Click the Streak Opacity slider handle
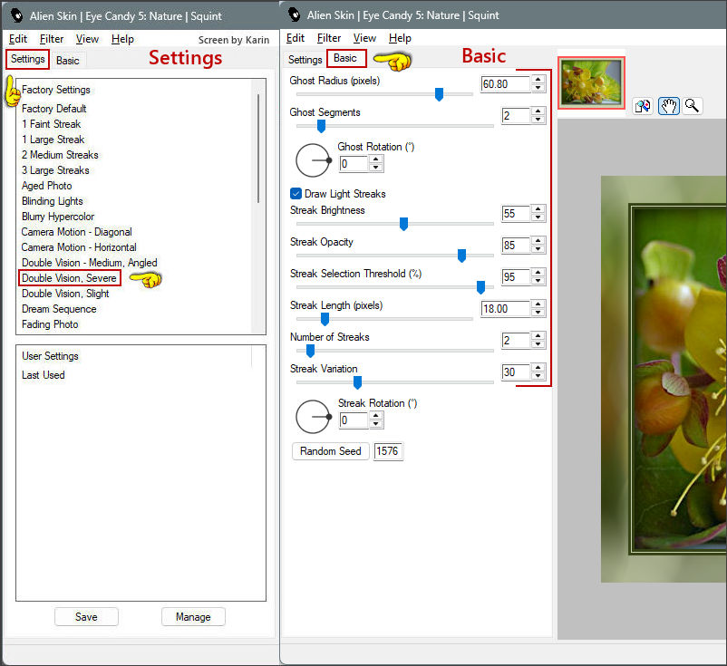The image size is (727, 666). (461, 256)
